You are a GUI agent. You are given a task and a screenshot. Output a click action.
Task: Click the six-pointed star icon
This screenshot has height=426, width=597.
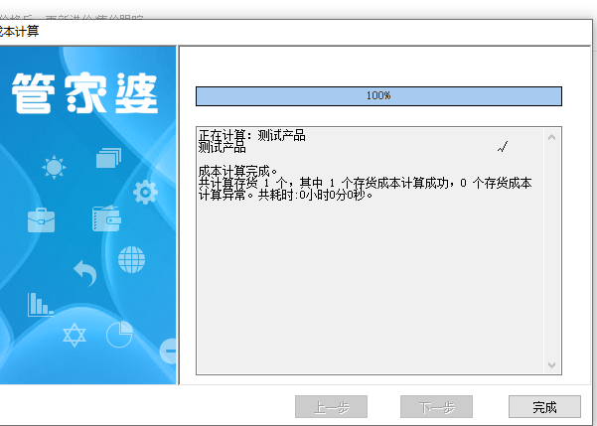tap(75, 335)
